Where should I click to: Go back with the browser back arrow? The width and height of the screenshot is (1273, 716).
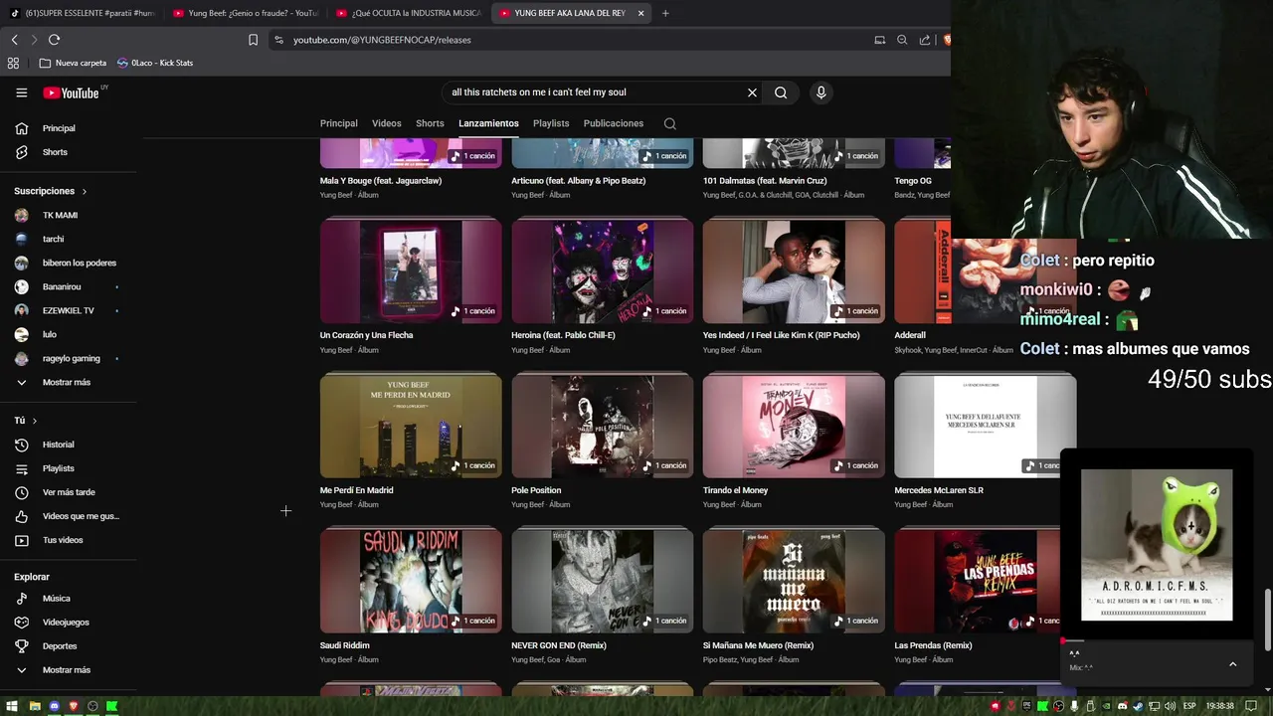point(14,40)
